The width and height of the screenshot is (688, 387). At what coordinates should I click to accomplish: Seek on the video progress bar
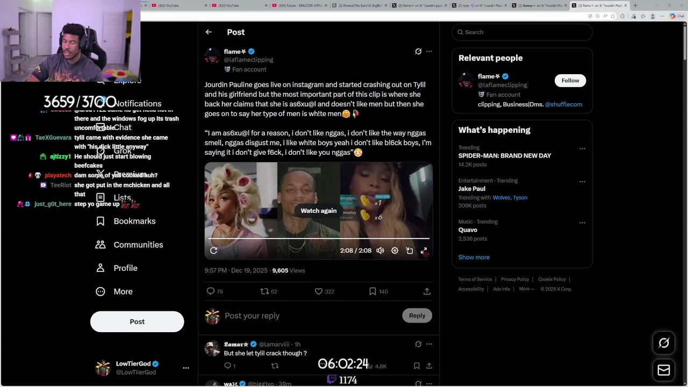318,238
